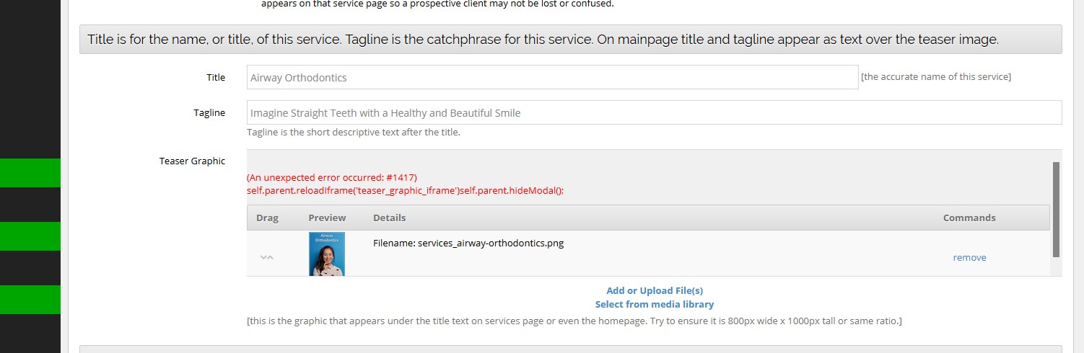Click the Drag column header

pos(267,218)
